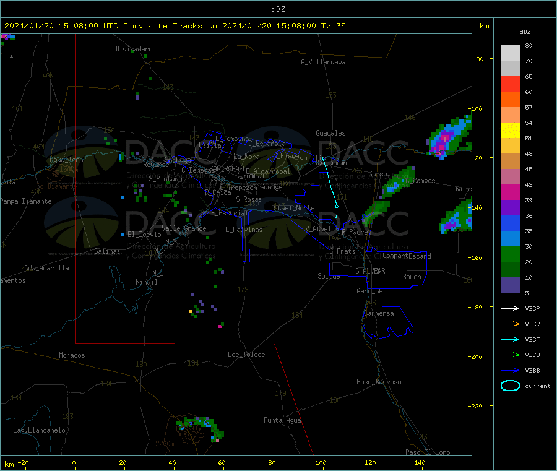
Task: Click the green VBCU arrow legend icon
Action: pos(510,355)
